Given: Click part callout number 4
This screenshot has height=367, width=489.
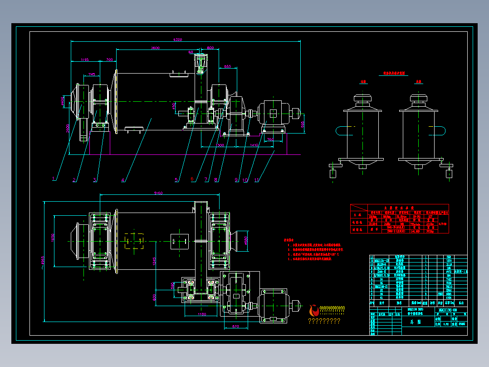Looking at the screenshot, I should pos(122,179).
